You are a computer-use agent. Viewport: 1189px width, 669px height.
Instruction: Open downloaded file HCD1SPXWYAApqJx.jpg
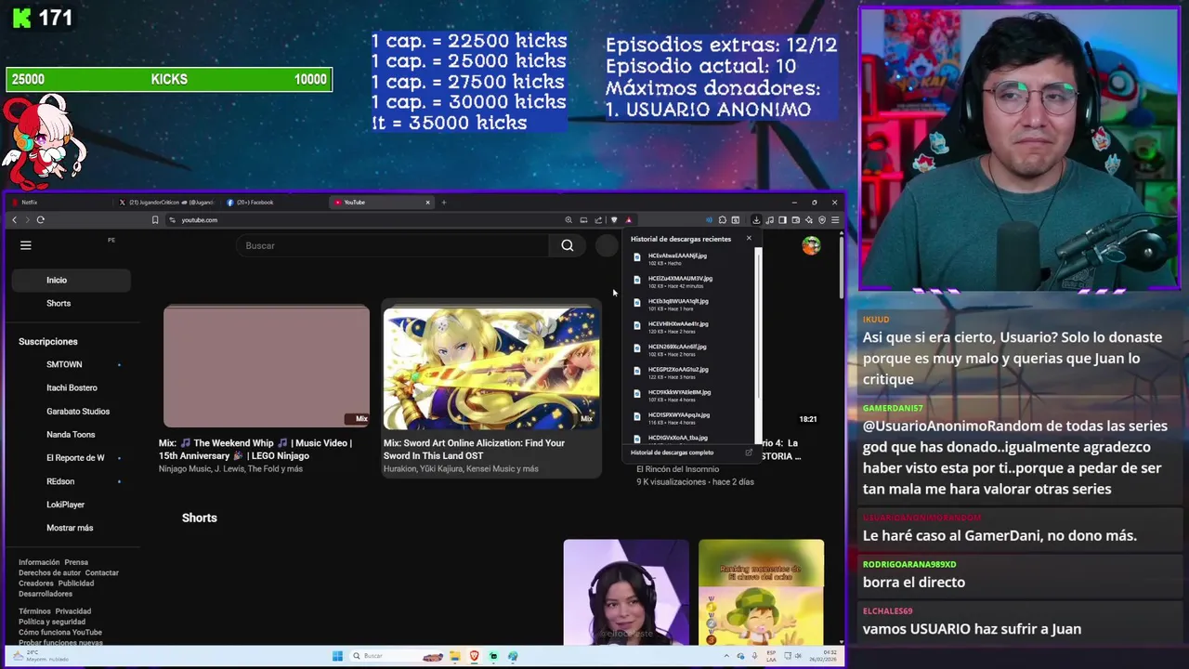click(692, 418)
